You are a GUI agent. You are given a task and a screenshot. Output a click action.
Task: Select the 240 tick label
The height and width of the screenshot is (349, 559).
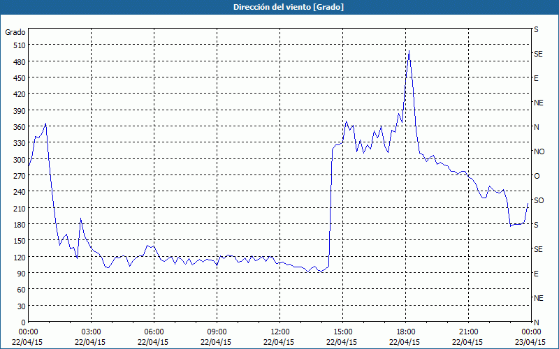pos(20,192)
